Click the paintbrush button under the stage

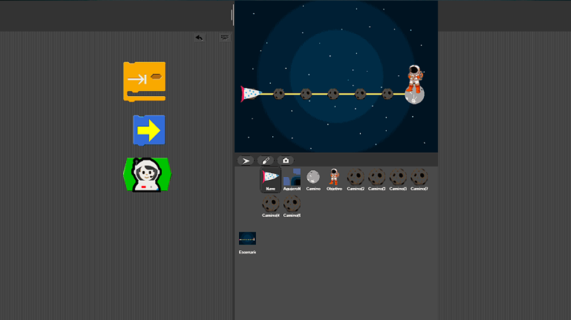266,161
